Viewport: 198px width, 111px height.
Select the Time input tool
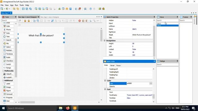click(x=8, y=36)
